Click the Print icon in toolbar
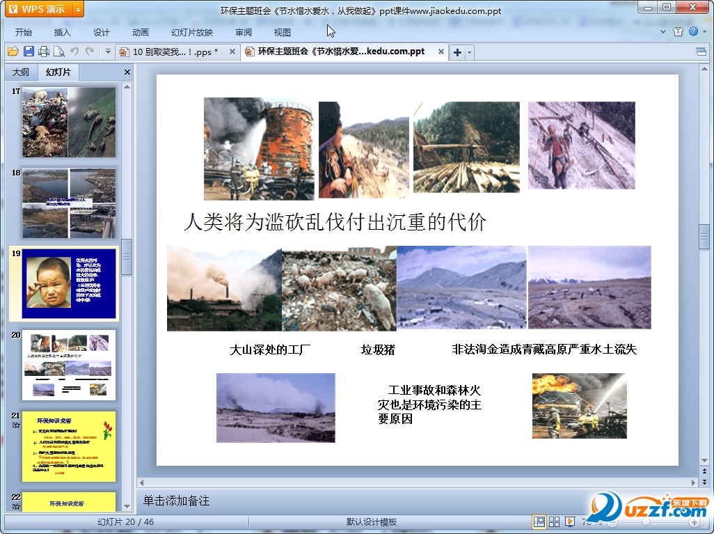The height and width of the screenshot is (534, 714). (44, 52)
